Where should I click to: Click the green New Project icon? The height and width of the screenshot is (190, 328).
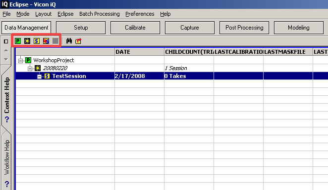(x=18, y=41)
